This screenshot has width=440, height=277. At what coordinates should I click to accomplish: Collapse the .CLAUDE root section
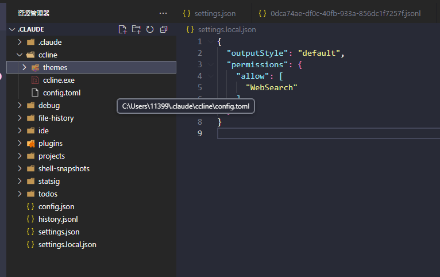click(12, 29)
